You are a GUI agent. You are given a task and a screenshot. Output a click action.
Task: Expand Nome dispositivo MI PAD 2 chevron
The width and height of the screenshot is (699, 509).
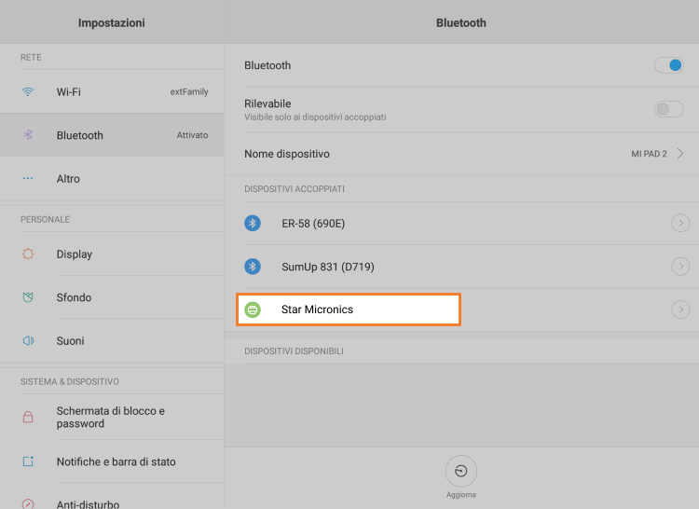click(x=680, y=154)
